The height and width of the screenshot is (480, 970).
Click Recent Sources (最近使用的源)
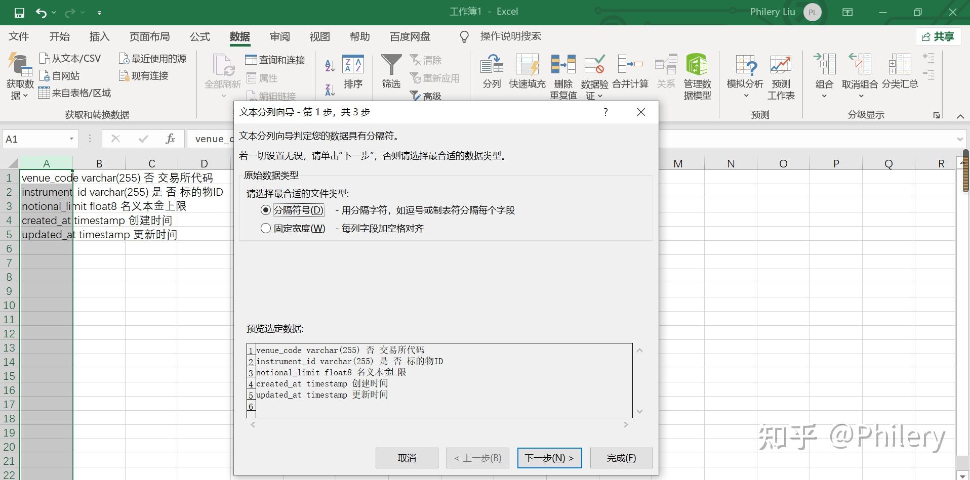152,59
